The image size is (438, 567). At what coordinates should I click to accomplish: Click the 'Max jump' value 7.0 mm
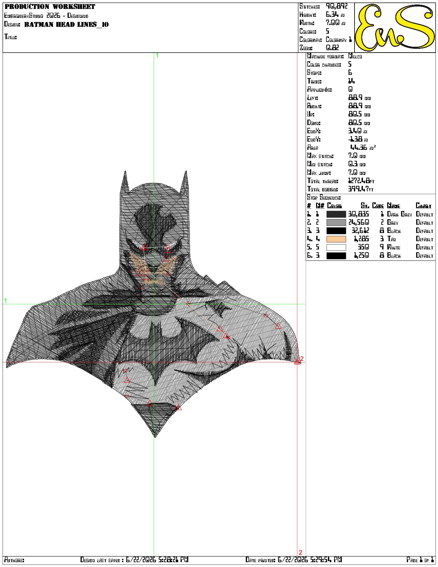click(357, 173)
